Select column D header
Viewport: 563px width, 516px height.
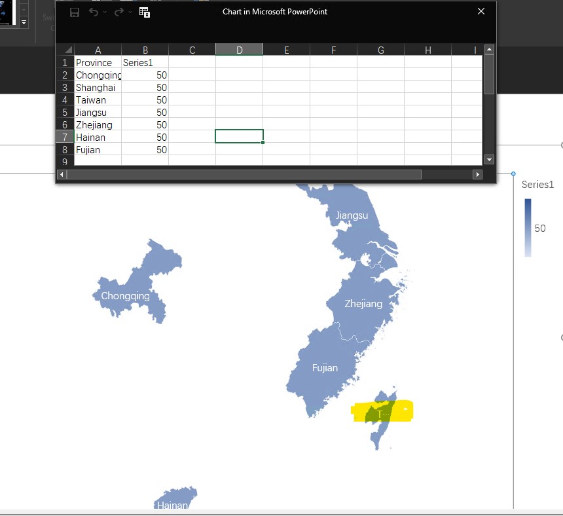pyautogui.click(x=239, y=50)
